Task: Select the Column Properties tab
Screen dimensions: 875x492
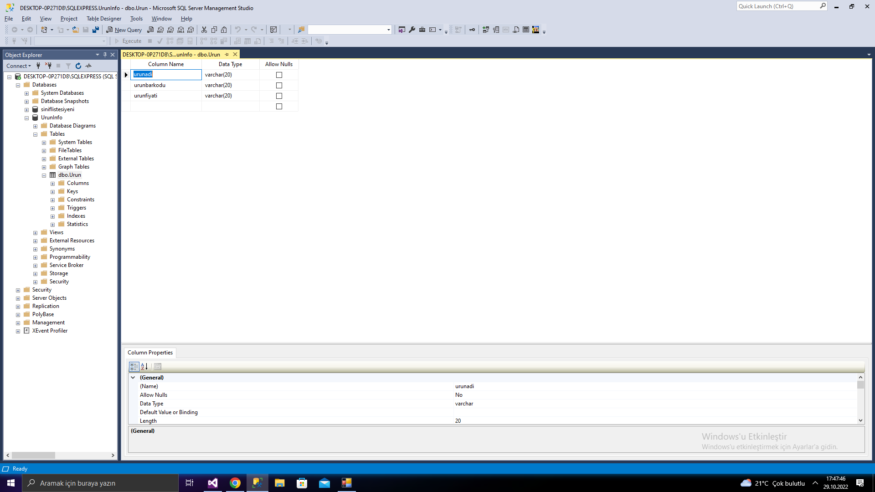Action: 150,353
